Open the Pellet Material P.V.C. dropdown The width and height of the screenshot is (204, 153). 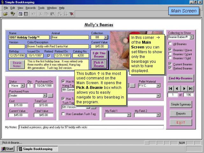point(158,85)
